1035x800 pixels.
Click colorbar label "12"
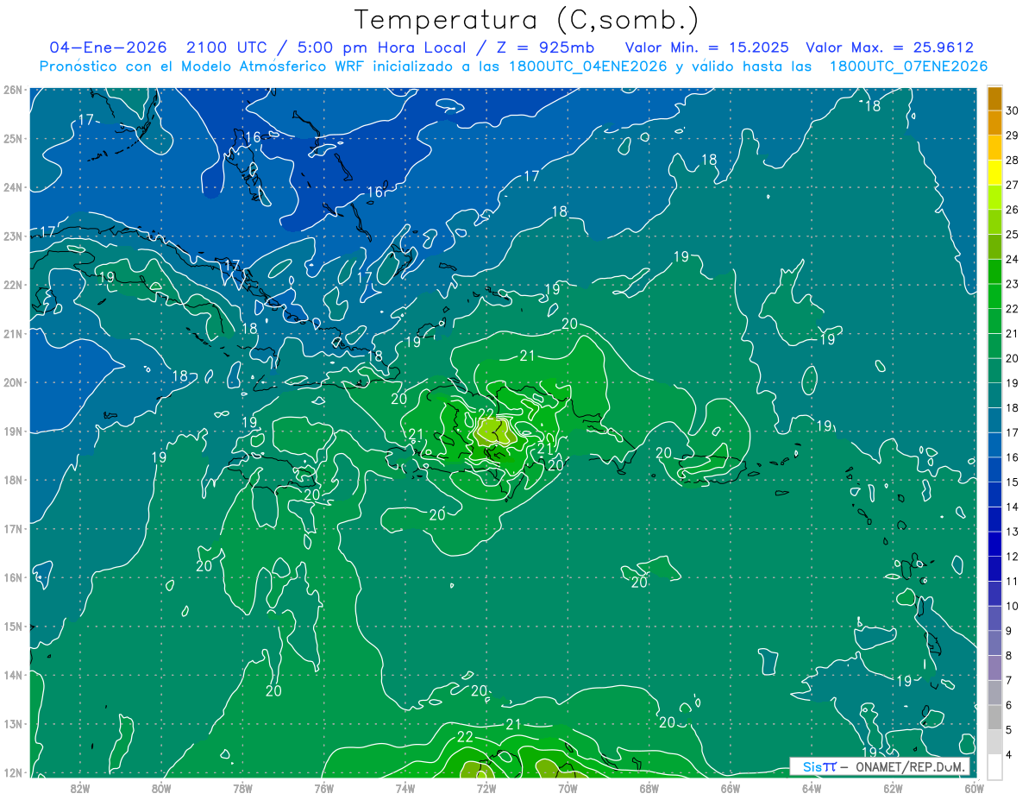point(1013,557)
